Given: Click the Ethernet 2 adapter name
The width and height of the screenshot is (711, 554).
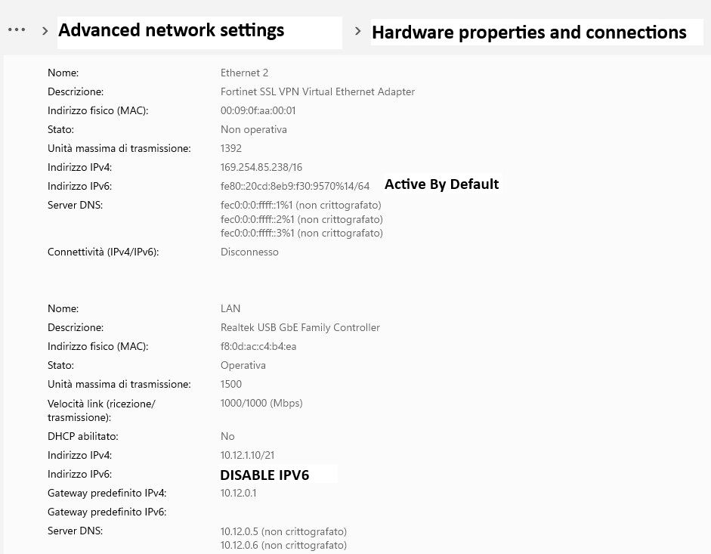Looking at the screenshot, I should tap(244, 73).
